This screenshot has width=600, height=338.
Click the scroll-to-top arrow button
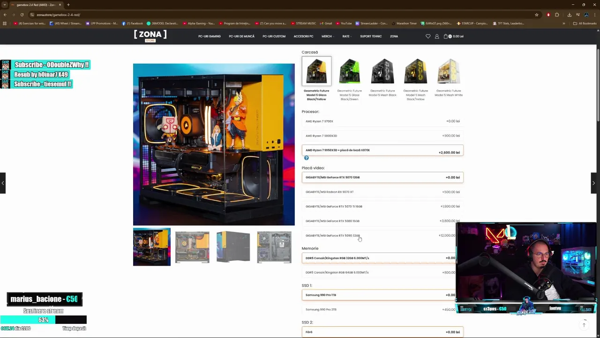(x=584, y=325)
